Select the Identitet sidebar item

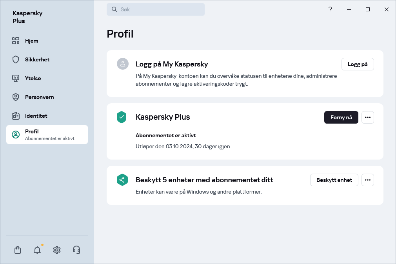[x=36, y=116]
